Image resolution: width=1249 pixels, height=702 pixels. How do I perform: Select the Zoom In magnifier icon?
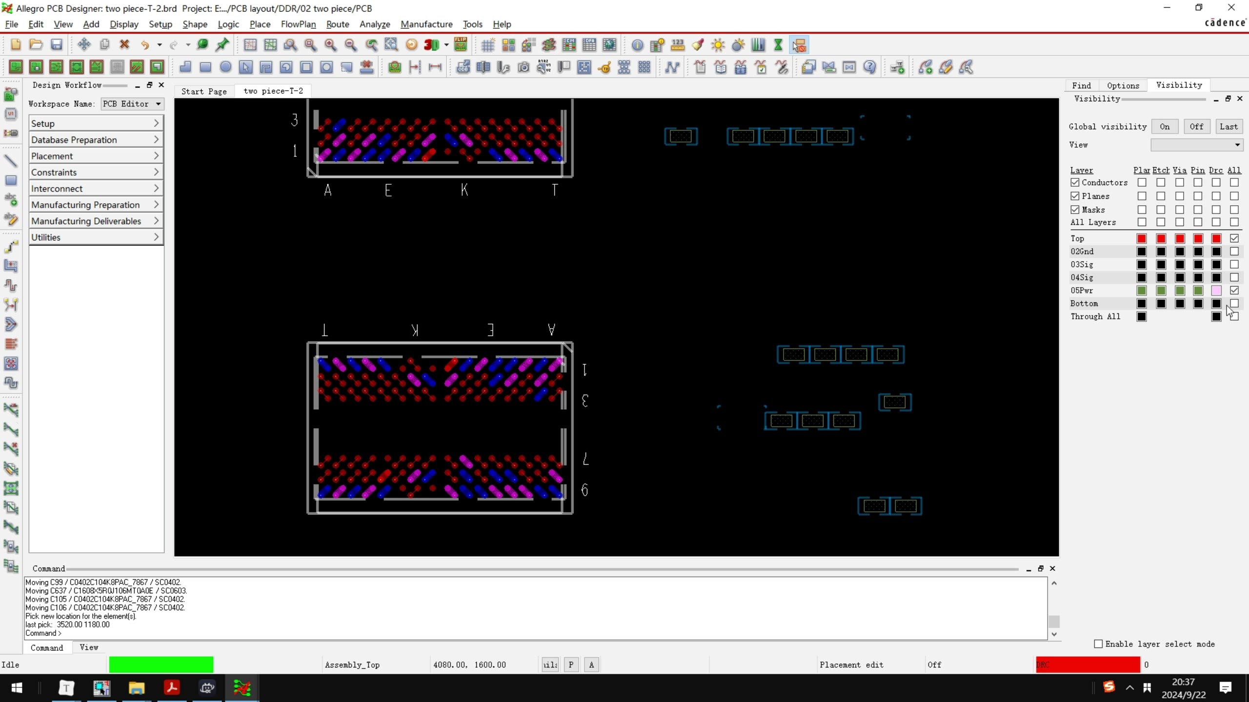coord(330,45)
